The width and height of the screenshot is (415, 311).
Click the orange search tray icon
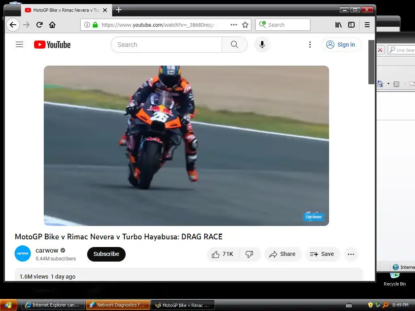385,305
